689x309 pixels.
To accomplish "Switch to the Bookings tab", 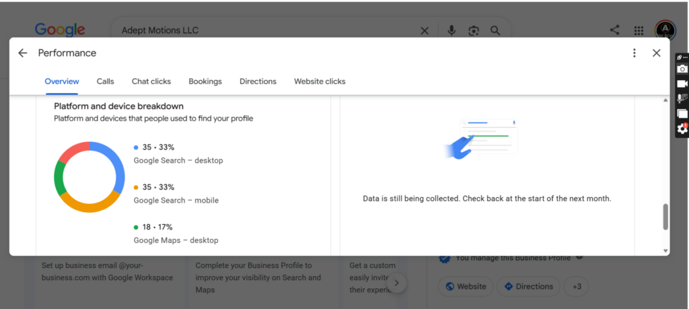I will click(205, 81).
